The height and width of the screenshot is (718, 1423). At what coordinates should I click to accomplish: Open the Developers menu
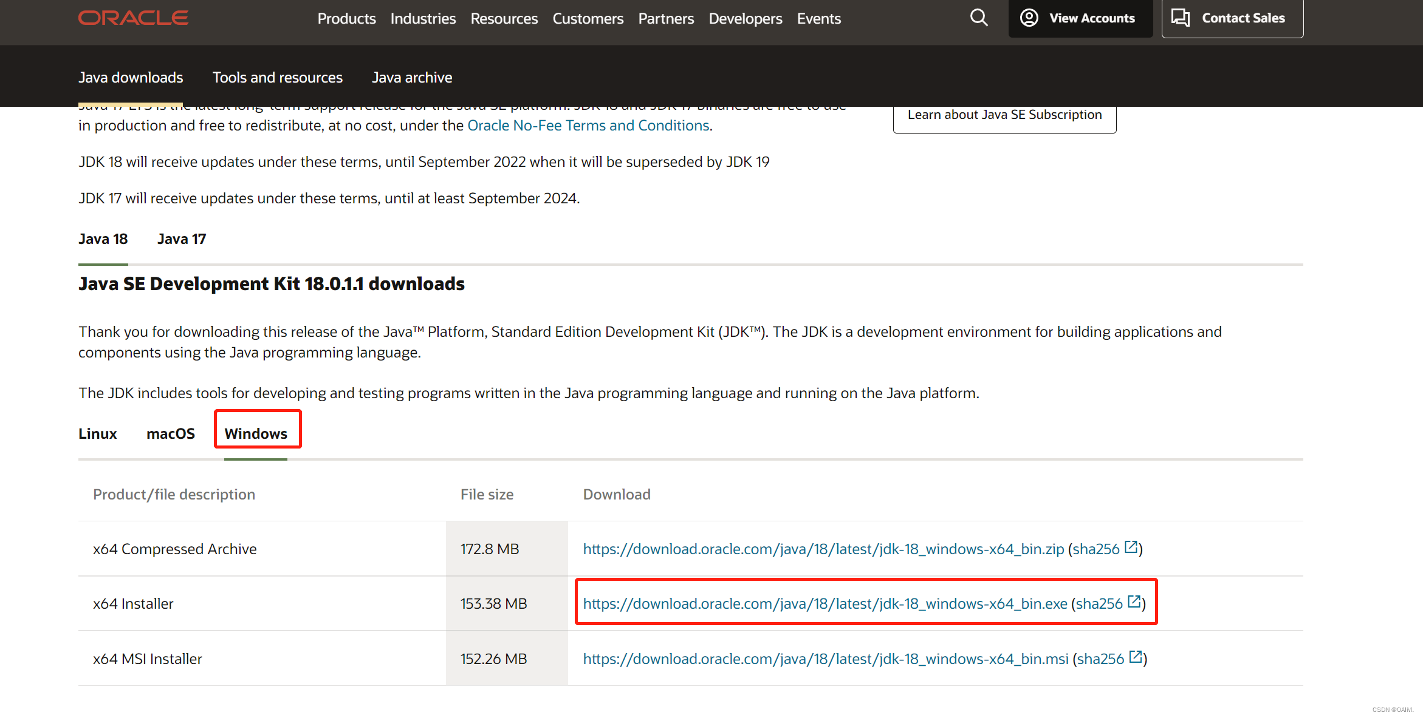[x=745, y=18]
